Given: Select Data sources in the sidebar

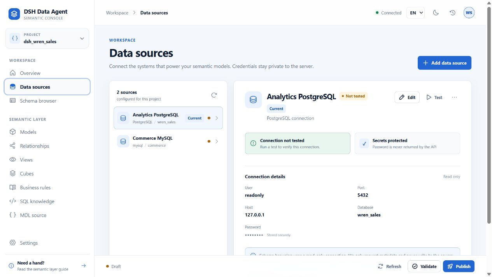Looking at the screenshot, I should tap(47, 87).
